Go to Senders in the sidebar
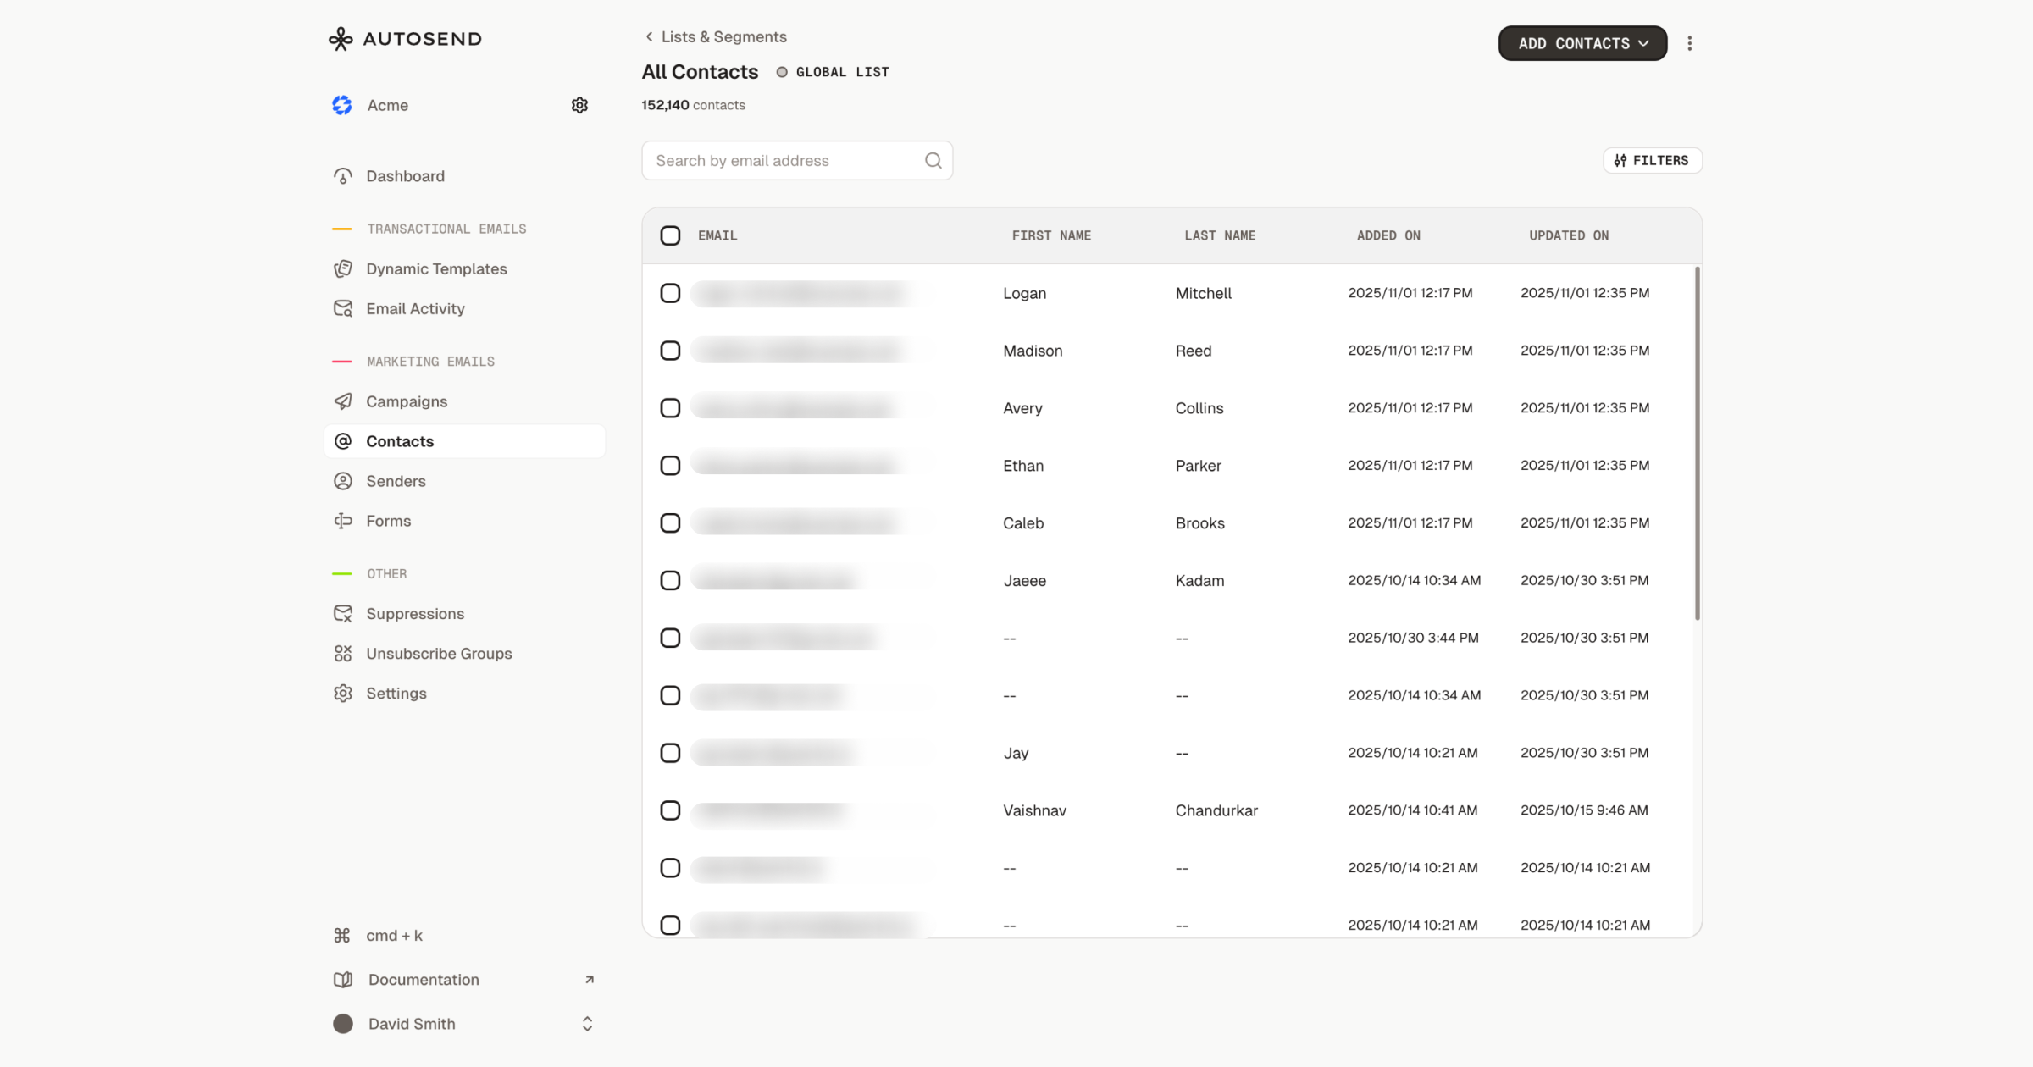 [396, 481]
